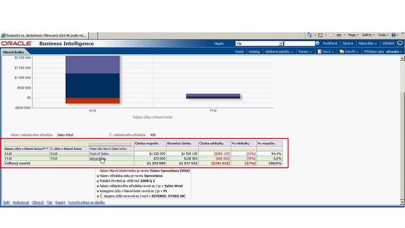Open the browser Help question-mark icon

pyautogui.click(x=394, y=35)
